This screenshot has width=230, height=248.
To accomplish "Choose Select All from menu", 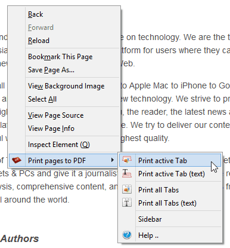I will [64, 99].
